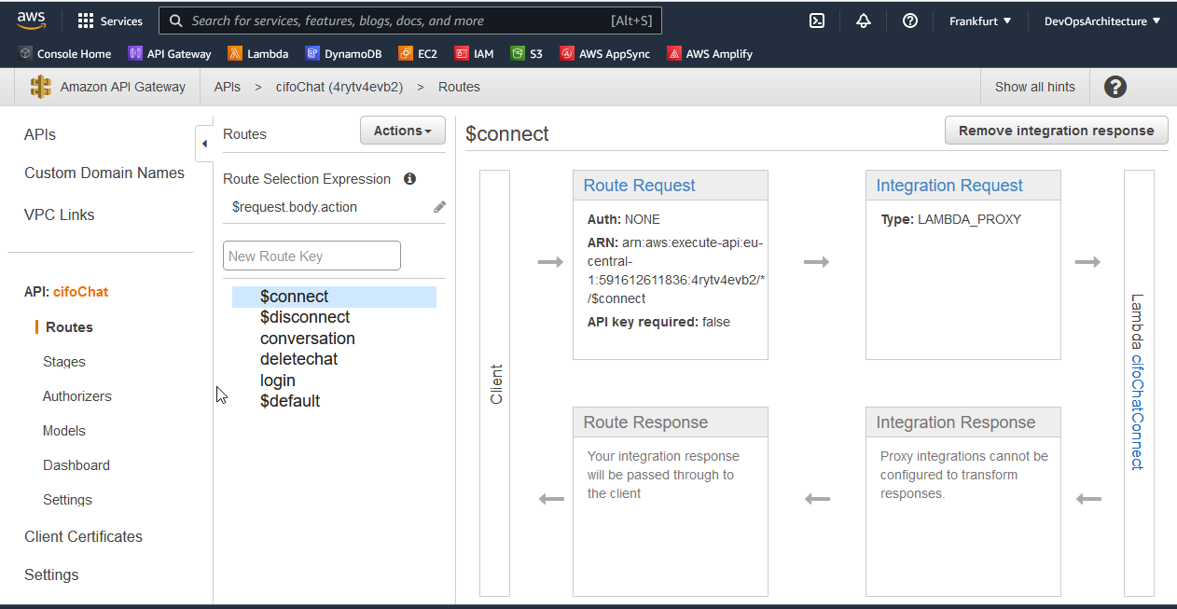Open Authorizers in cifoChat menu
1177x609 pixels.
tap(77, 396)
